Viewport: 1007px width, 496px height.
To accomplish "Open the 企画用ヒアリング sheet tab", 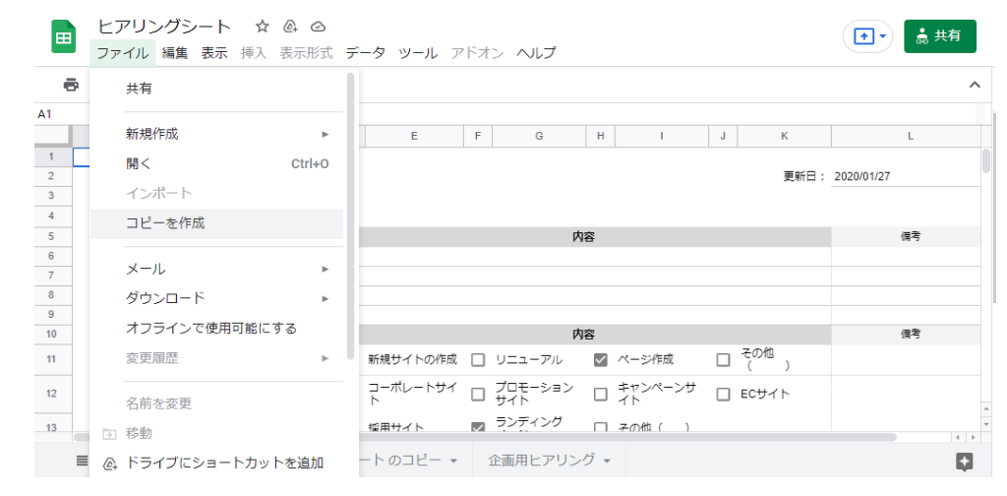I will (x=549, y=460).
